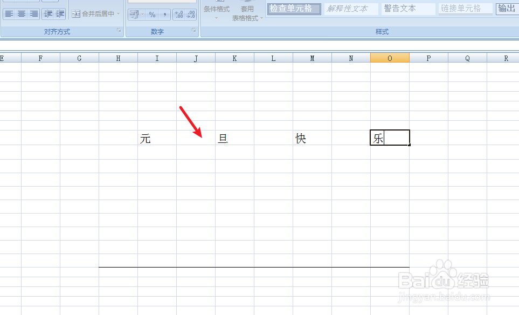Open the merge and center dropdown arrow

tap(118, 15)
